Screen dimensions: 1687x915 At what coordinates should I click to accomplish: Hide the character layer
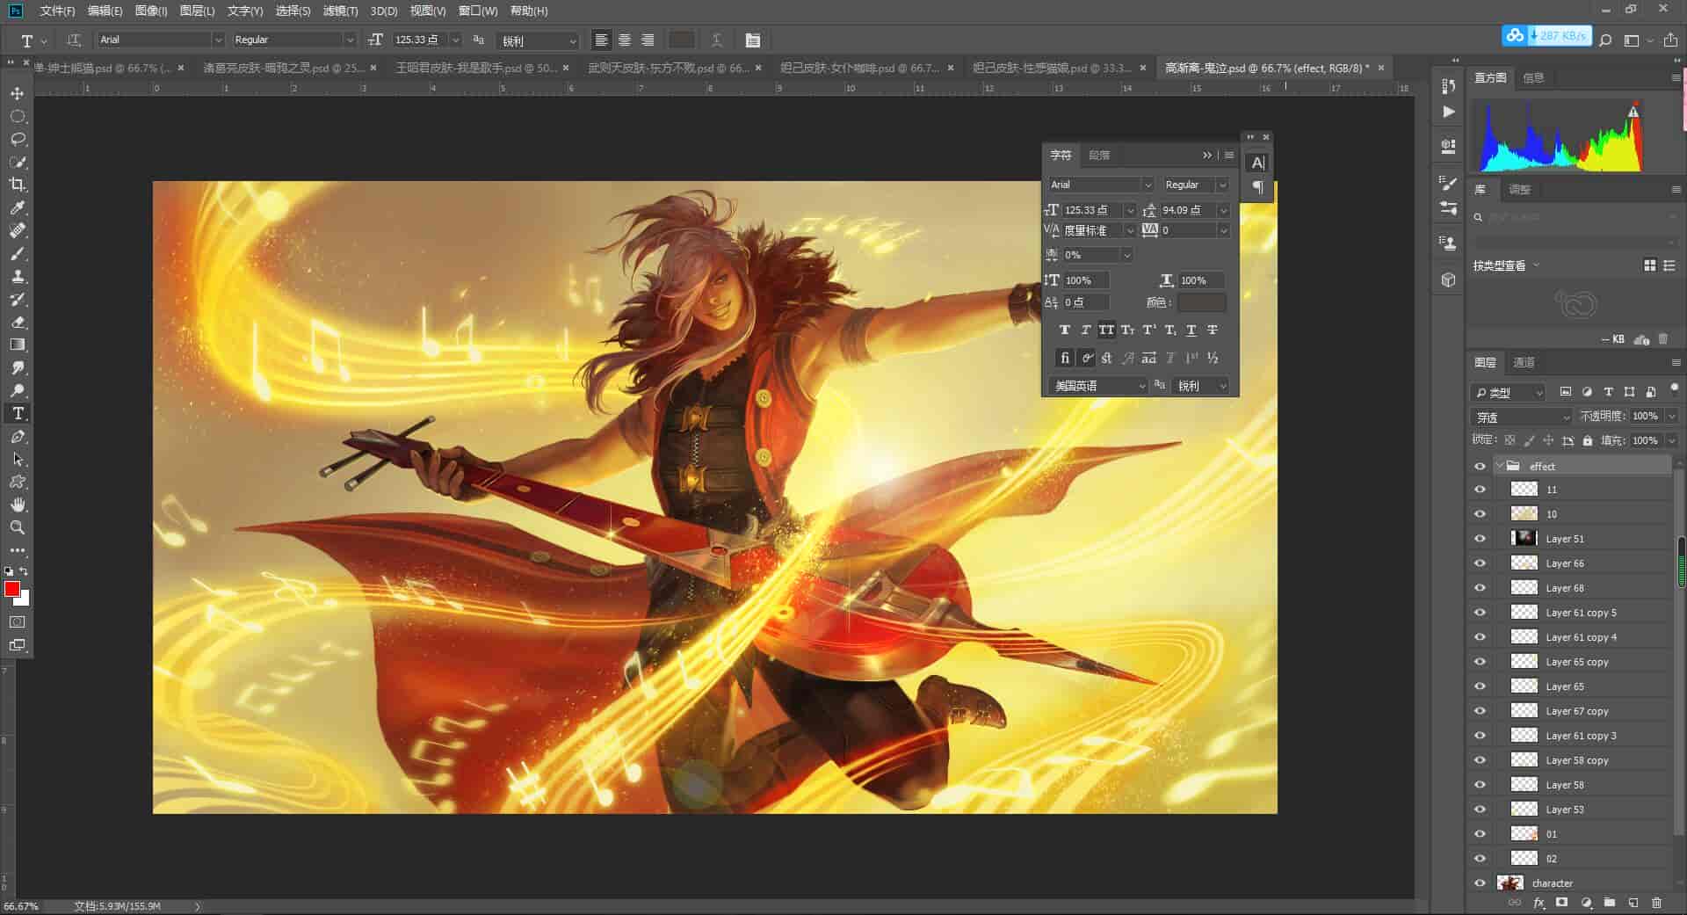(x=1481, y=883)
